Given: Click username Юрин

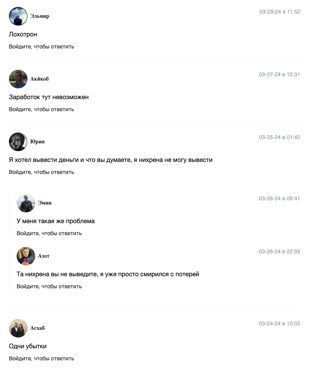Looking at the screenshot, I should 37,141.
